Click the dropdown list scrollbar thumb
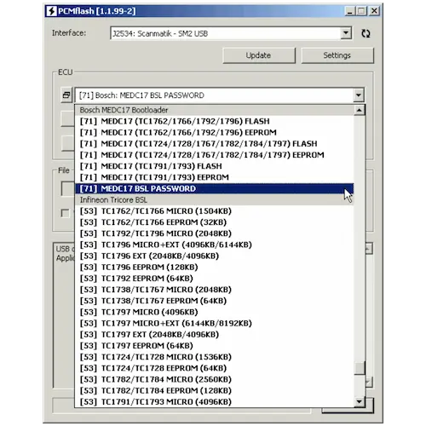Image resolution: width=426 pixels, height=426 pixels. point(360,368)
